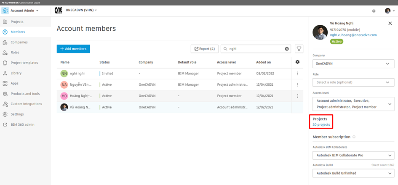Click the Member subscription info icon
398x185 pixels.
tap(354, 137)
